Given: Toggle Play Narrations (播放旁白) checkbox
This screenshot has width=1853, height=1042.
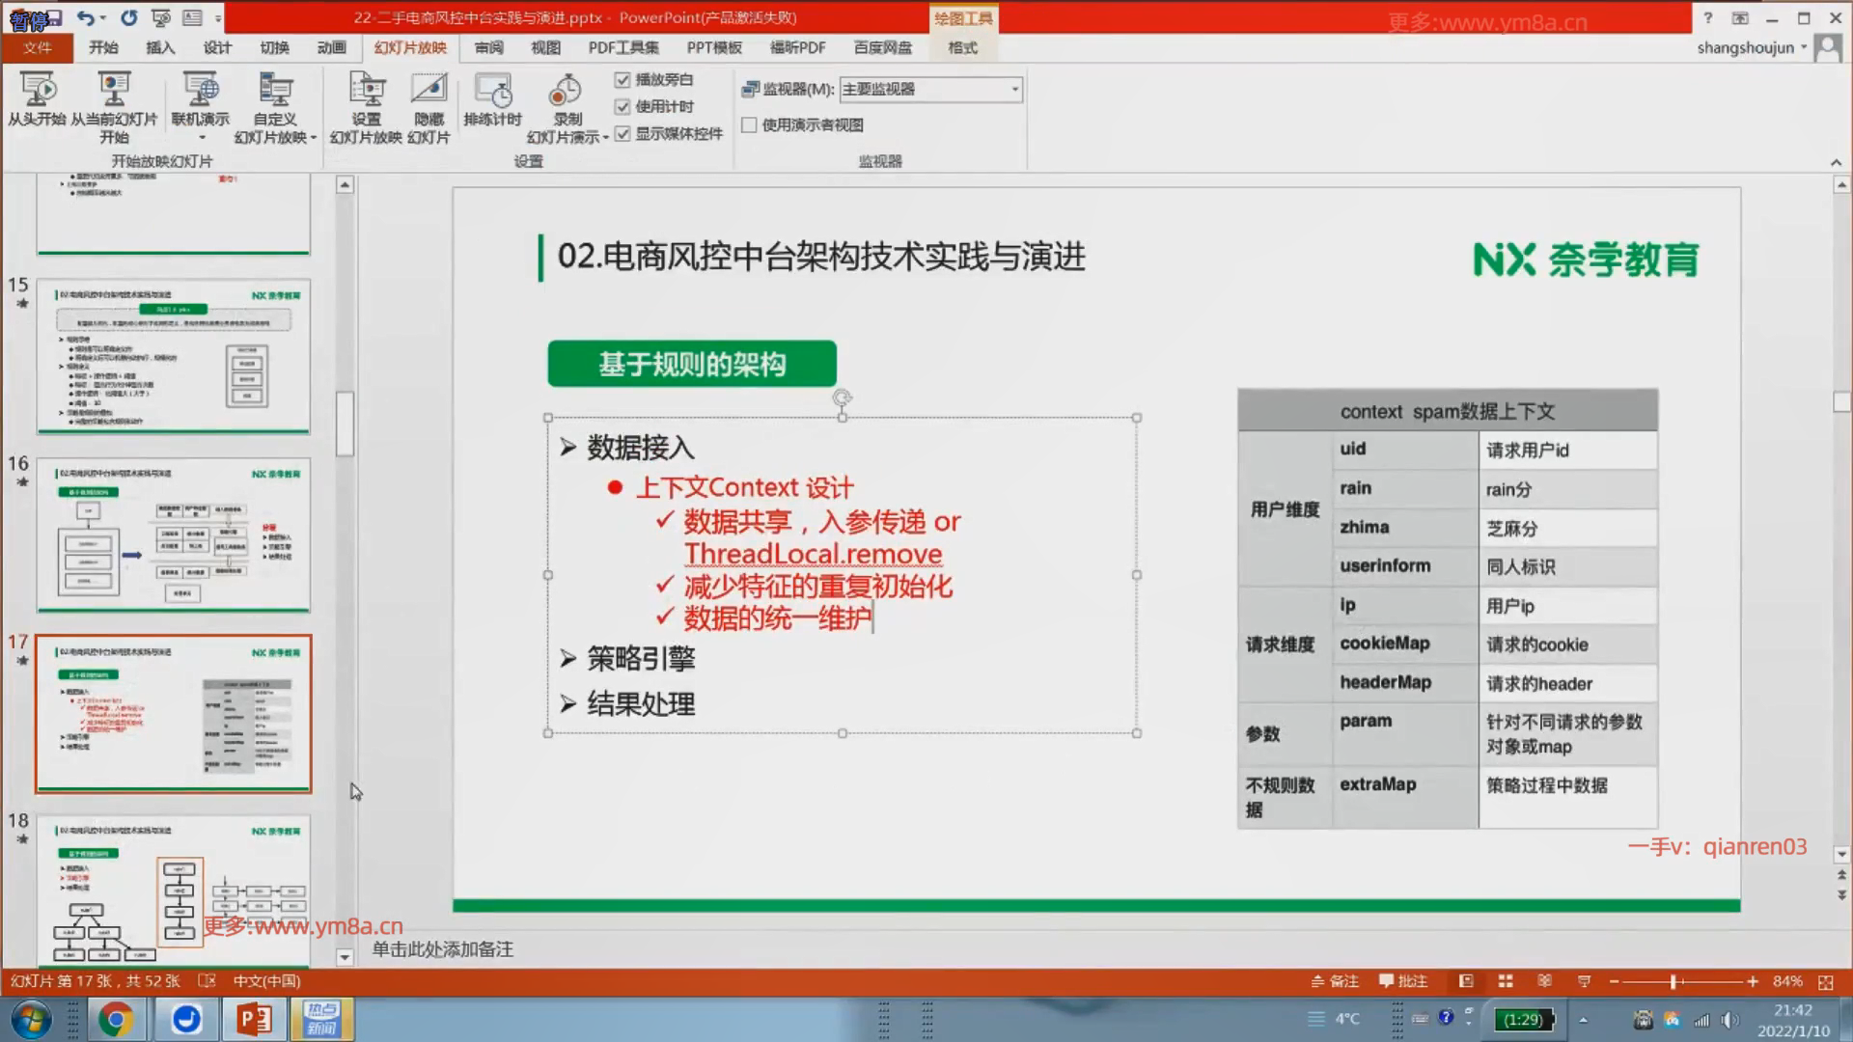Looking at the screenshot, I should tap(622, 80).
